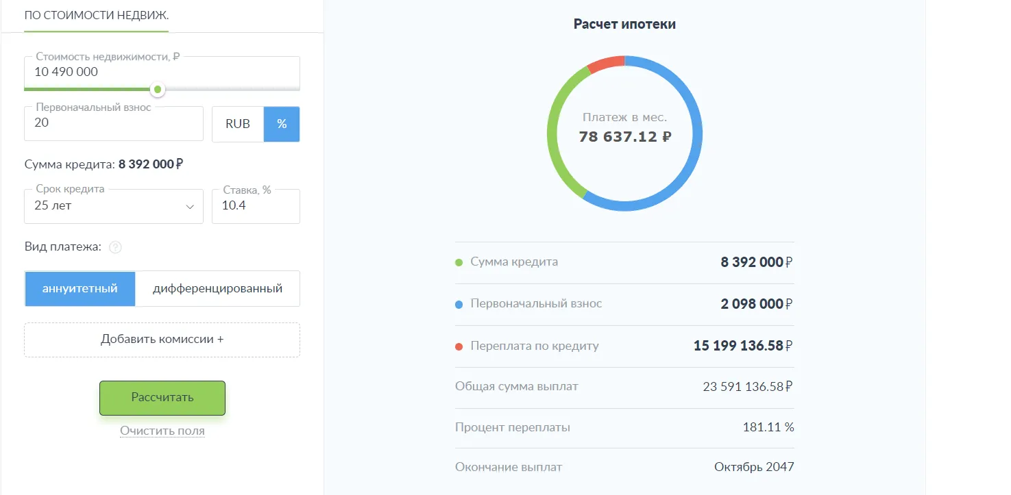Click the red segment of the donut chart
1011x495 pixels.
pyautogui.click(x=606, y=63)
